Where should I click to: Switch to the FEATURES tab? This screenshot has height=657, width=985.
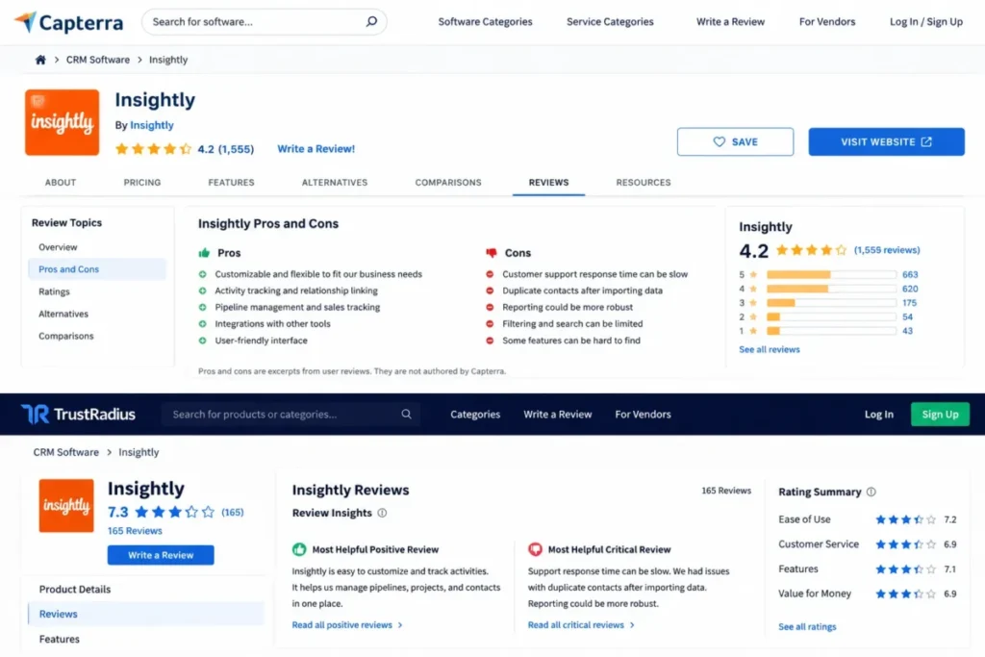tap(231, 183)
